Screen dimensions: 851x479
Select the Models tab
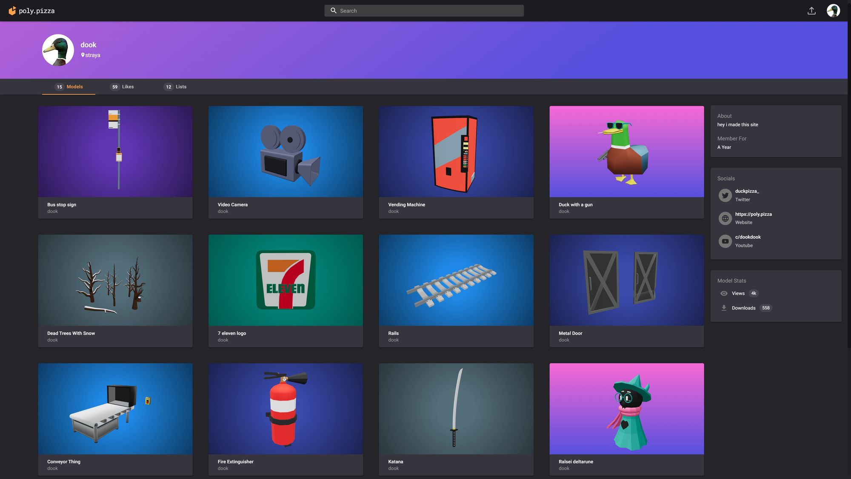point(69,87)
